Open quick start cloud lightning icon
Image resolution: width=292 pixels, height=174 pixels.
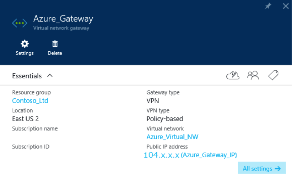[233, 75]
